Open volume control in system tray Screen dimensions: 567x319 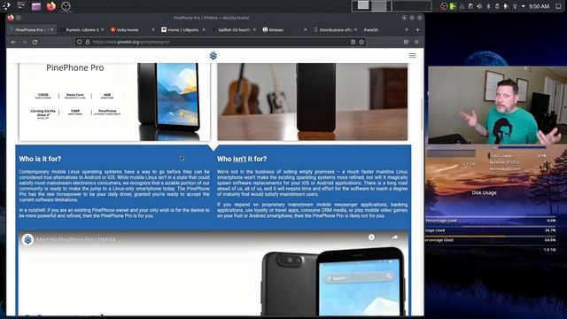coord(479,6)
